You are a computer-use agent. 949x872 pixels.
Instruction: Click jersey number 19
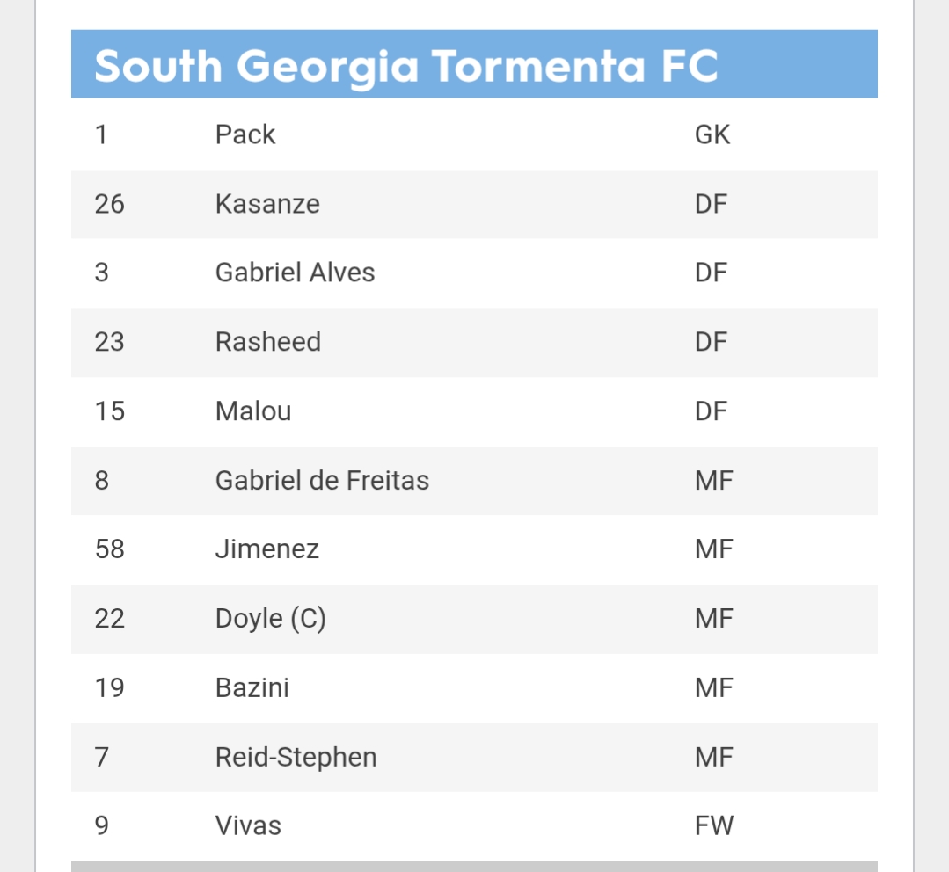click(110, 687)
